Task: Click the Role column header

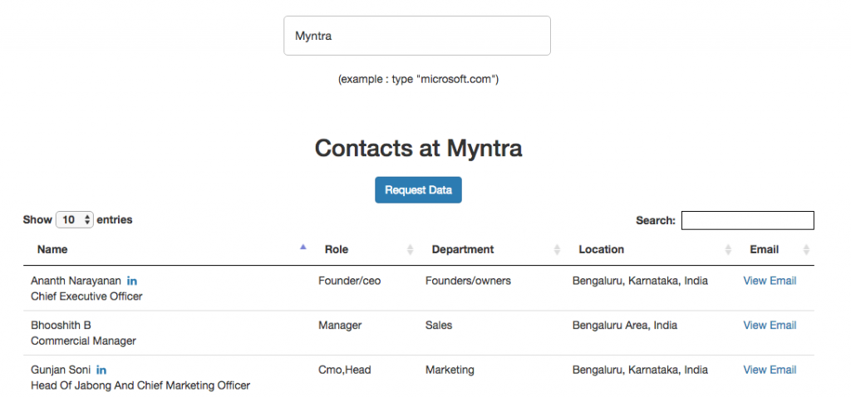Action: coord(337,249)
